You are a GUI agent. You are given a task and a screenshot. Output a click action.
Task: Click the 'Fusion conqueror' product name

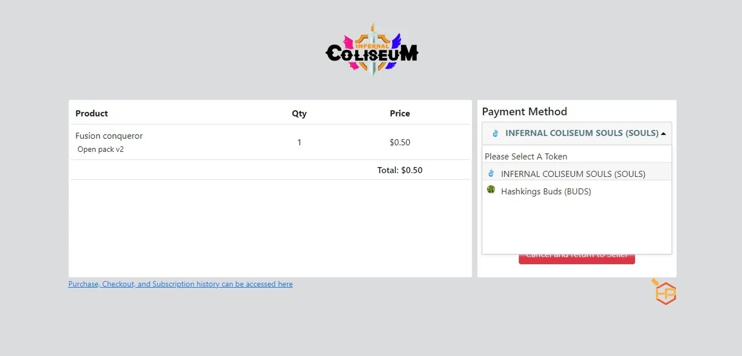(109, 136)
